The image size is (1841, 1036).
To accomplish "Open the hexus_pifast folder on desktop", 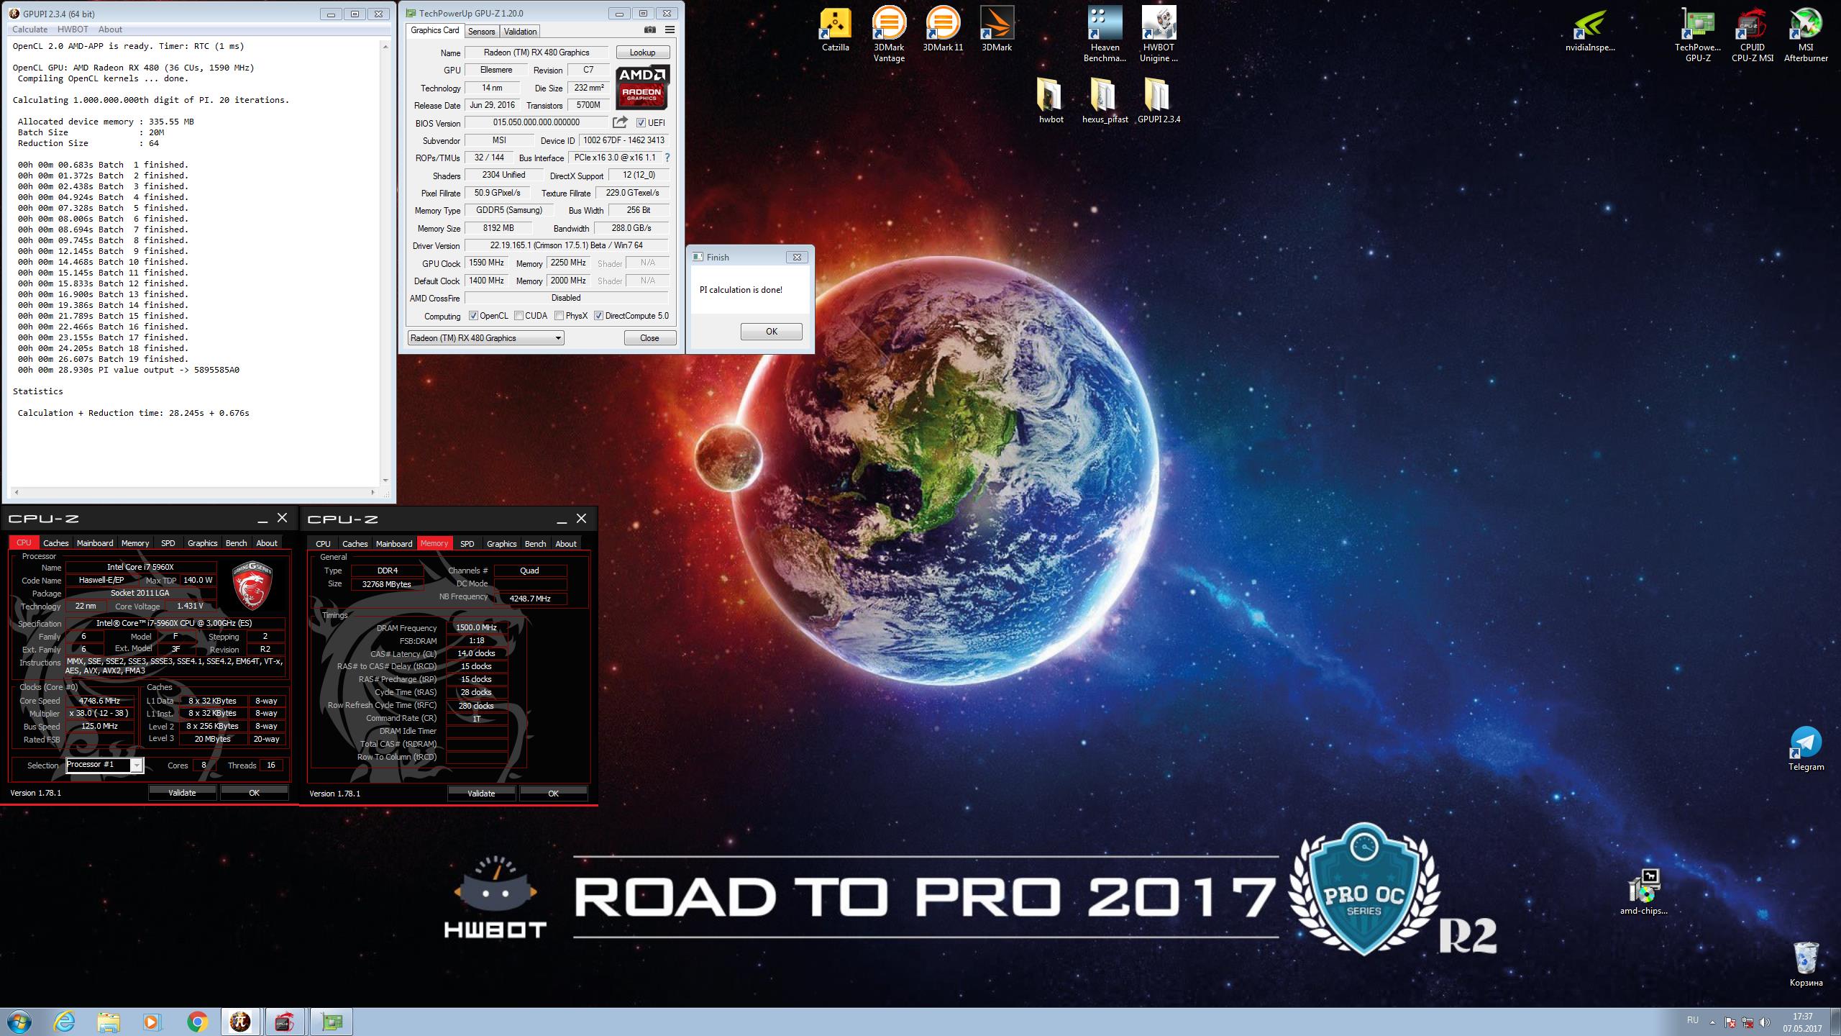I will coord(1105,101).
